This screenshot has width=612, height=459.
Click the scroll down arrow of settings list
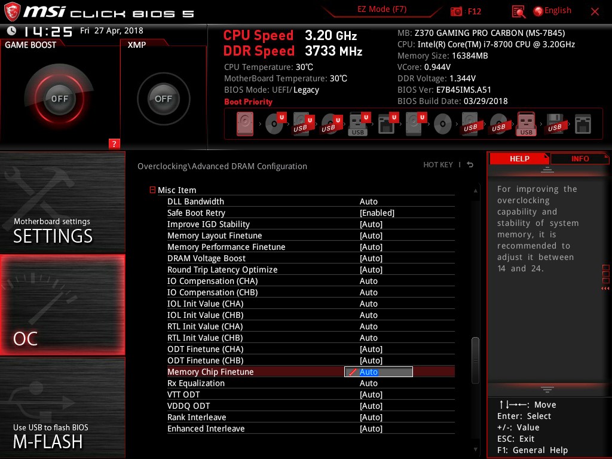(475, 449)
